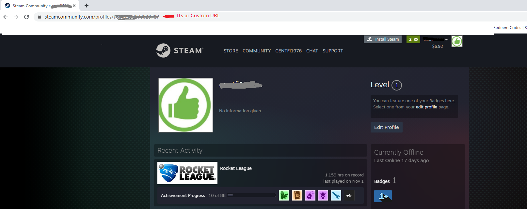
Task: Open a new browser tab
Action: 87,6
